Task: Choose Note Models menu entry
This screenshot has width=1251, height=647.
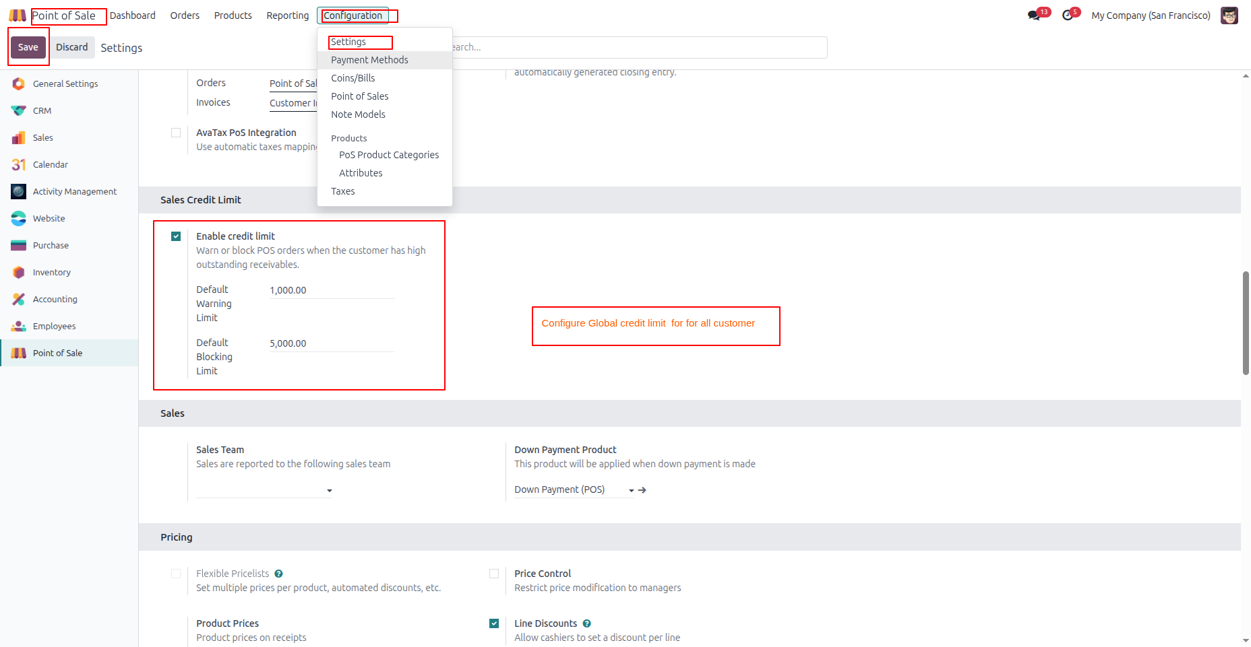Action: point(385,114)
